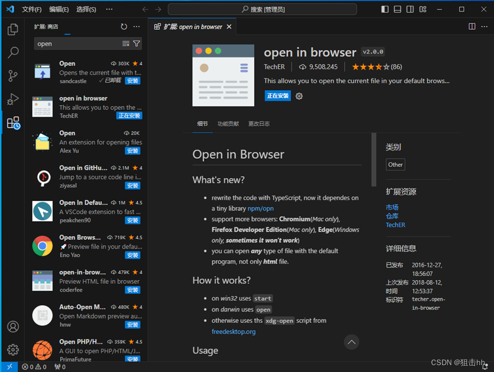This screenshot has height=372, width=494.
Task: Open the freedesktop.org link
Action: click(x=234, y=331)
